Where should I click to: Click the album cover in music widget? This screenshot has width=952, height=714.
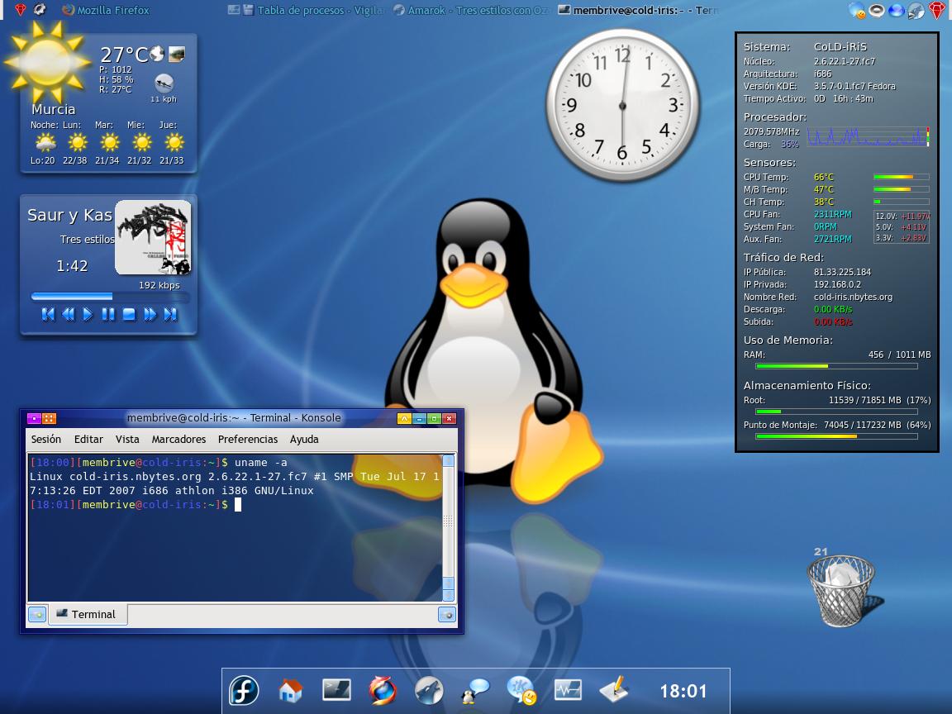coord(153,237)
